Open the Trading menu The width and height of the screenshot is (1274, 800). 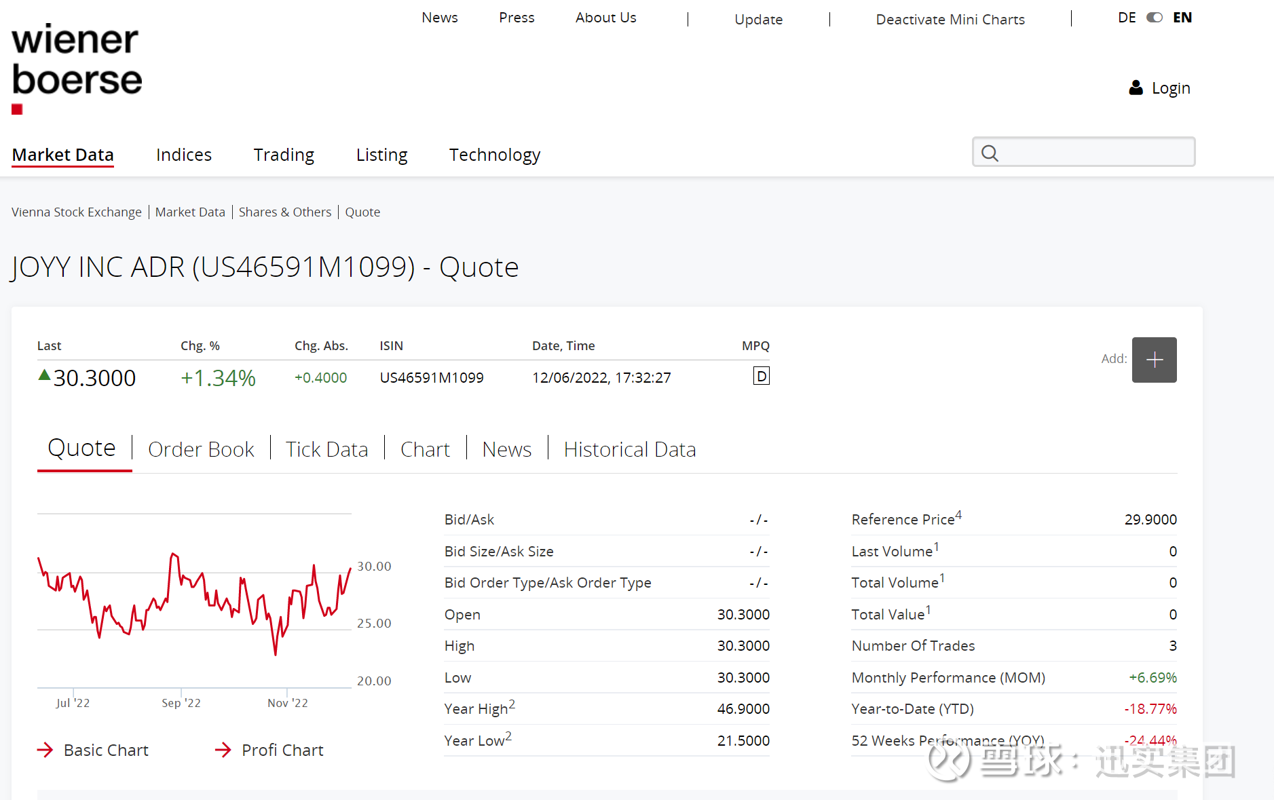click(x=284, y=155)
